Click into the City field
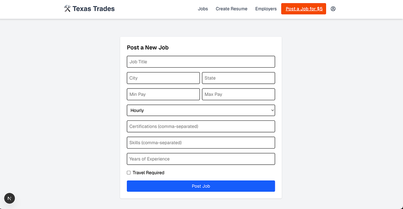The image size is (403, 209). 163,78
